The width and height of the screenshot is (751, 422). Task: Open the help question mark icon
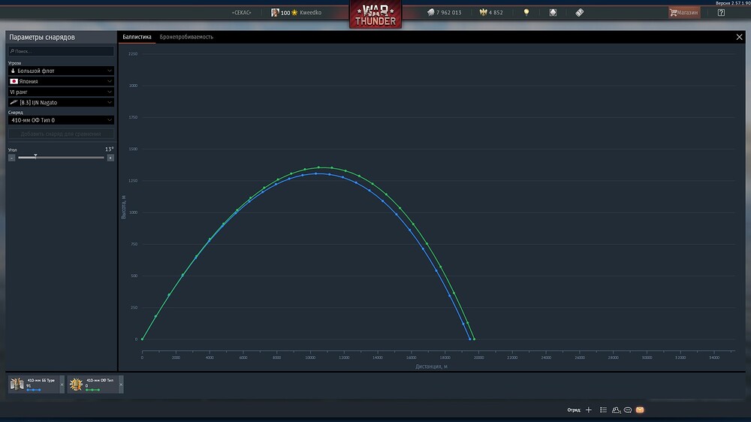pos(721,13)
